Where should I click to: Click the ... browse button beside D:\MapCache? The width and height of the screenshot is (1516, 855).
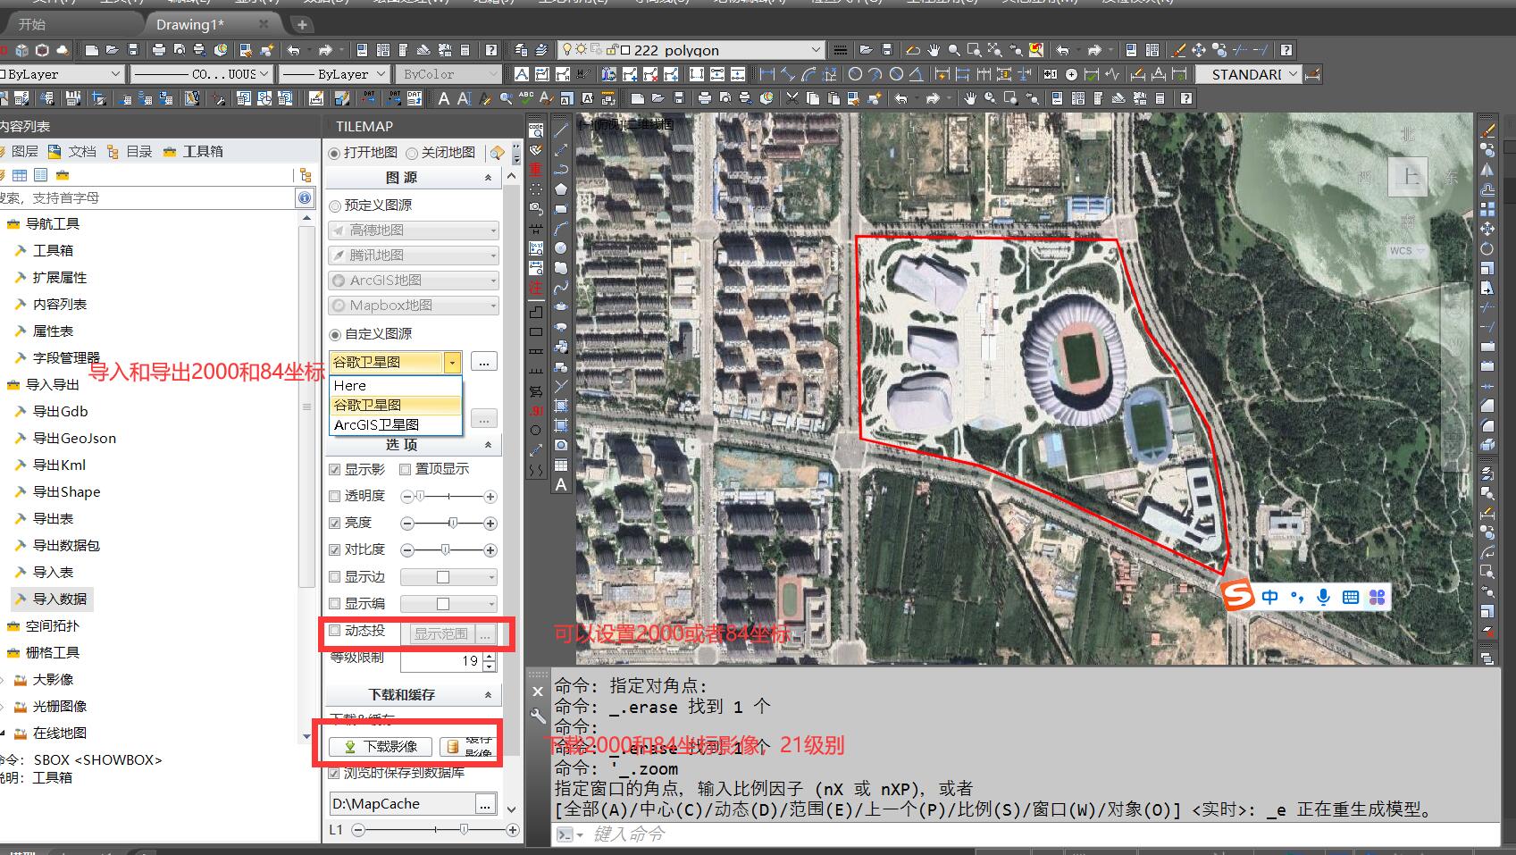(485, 804)
